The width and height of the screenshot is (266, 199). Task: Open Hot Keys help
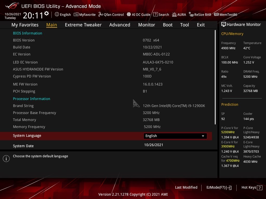click(252, 188)
